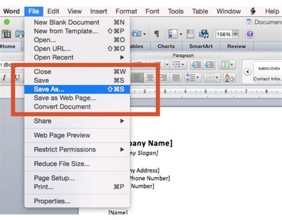Screen dimensions: 282x220
Task: Click the Center text alignment icon
Action: (150, 77)
